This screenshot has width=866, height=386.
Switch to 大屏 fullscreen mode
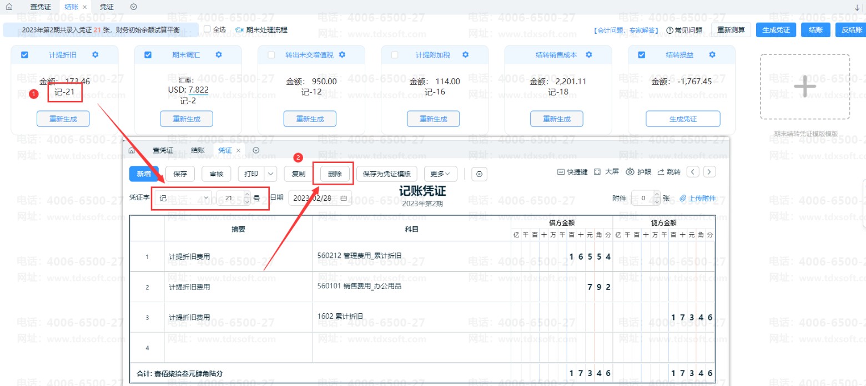click(x=598, y=172)
